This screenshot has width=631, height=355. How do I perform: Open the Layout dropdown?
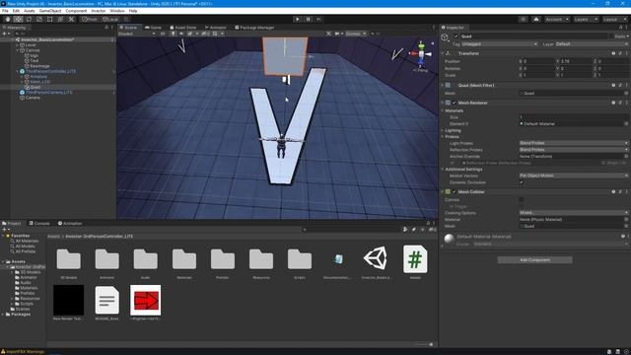614,19
